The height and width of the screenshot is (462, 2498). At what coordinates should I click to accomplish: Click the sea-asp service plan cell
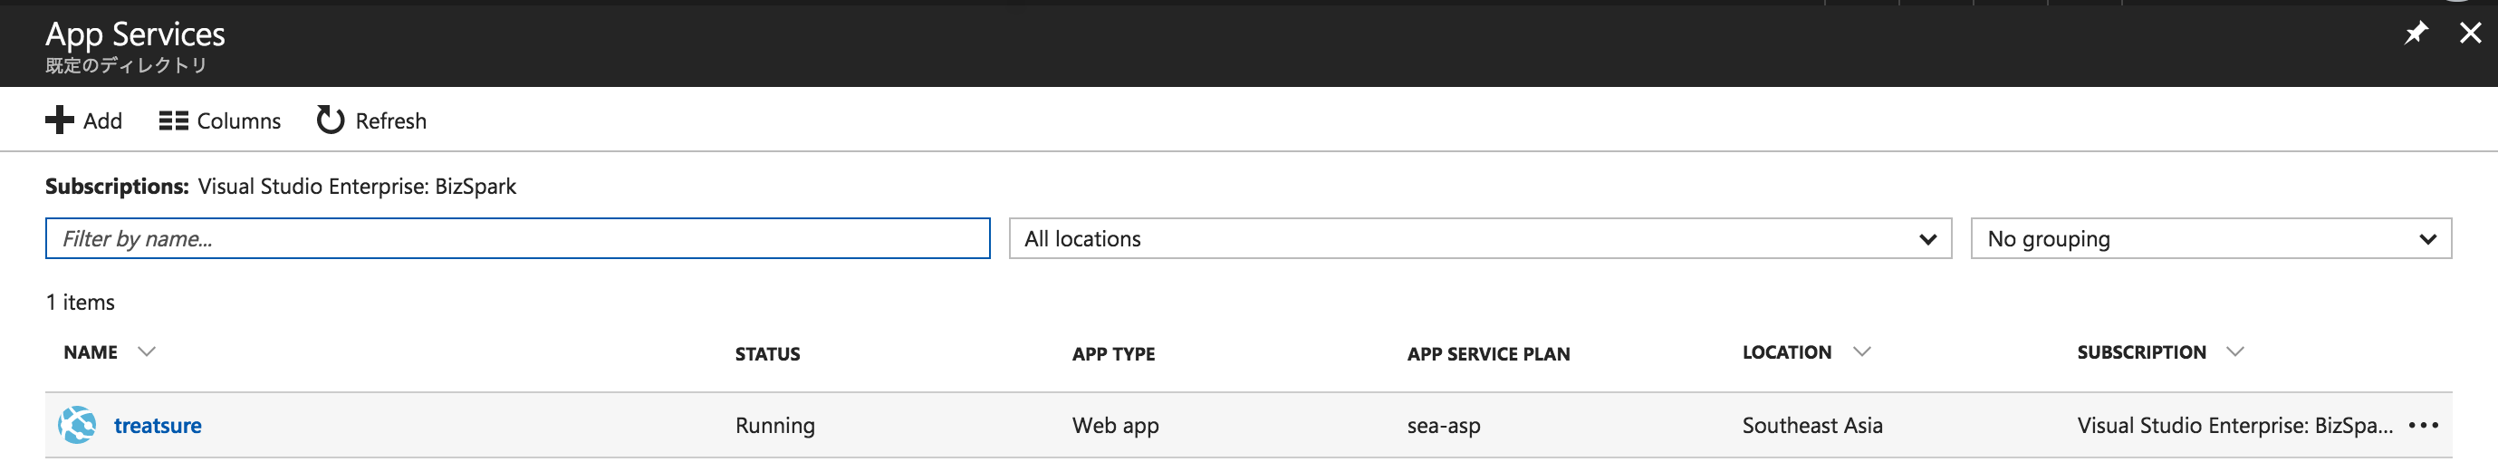coord(1443,426)
